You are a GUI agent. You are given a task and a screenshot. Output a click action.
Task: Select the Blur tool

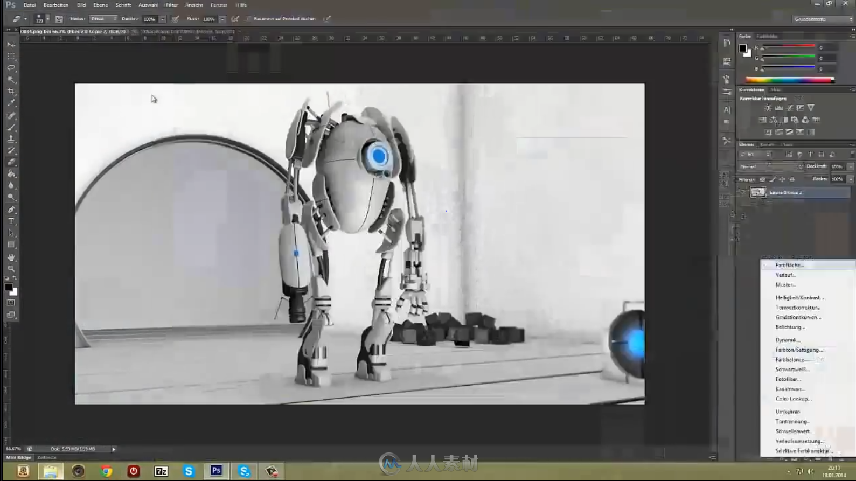click(x=11, y=186)
